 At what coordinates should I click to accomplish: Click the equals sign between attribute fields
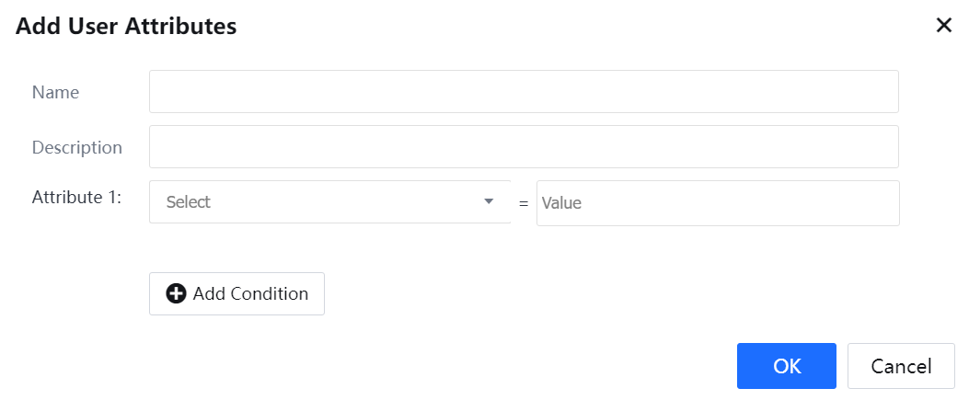click(x=524, y=203)
